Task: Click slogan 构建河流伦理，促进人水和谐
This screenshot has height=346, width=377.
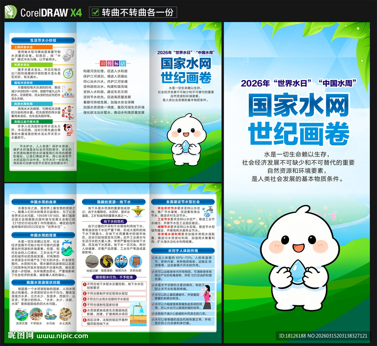Action: (x=105, y=71)
